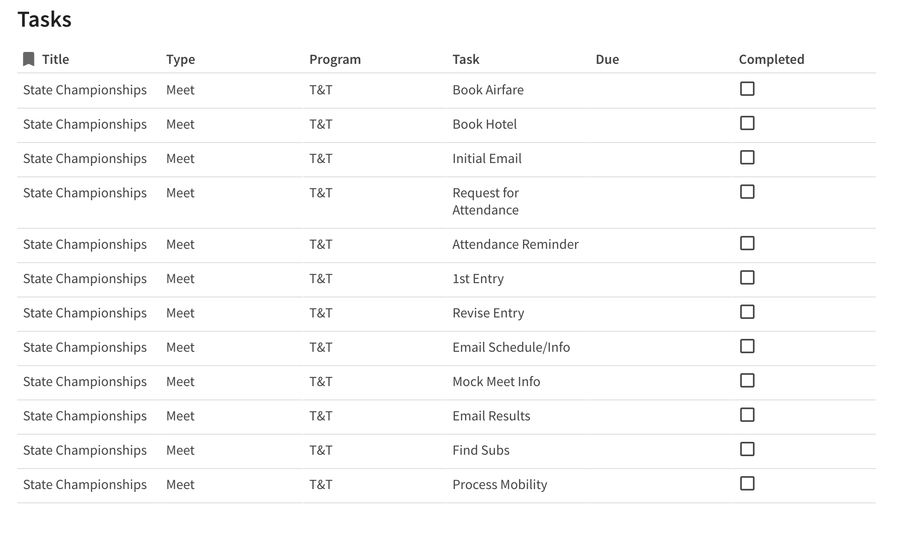Click the bookmark icon beside Title

[x=29, y=59]
